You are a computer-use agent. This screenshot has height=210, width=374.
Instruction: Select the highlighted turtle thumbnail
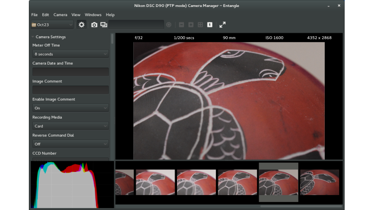point(279,182)
